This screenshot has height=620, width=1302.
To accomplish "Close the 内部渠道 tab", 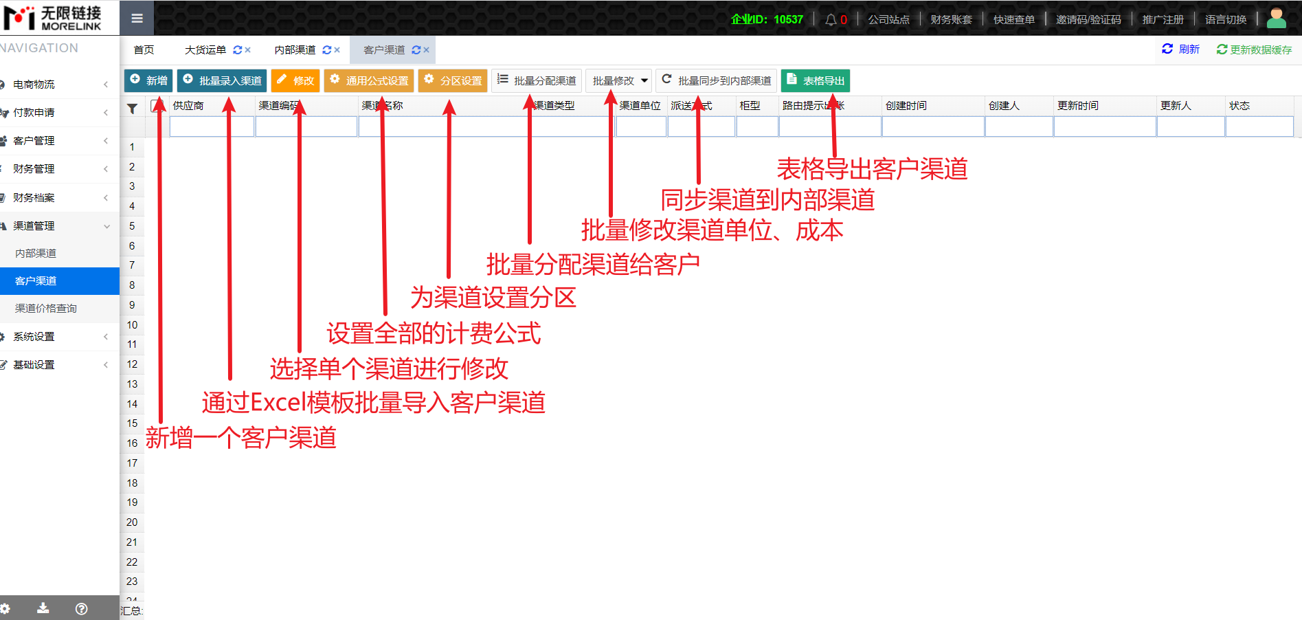I will 337,50.
